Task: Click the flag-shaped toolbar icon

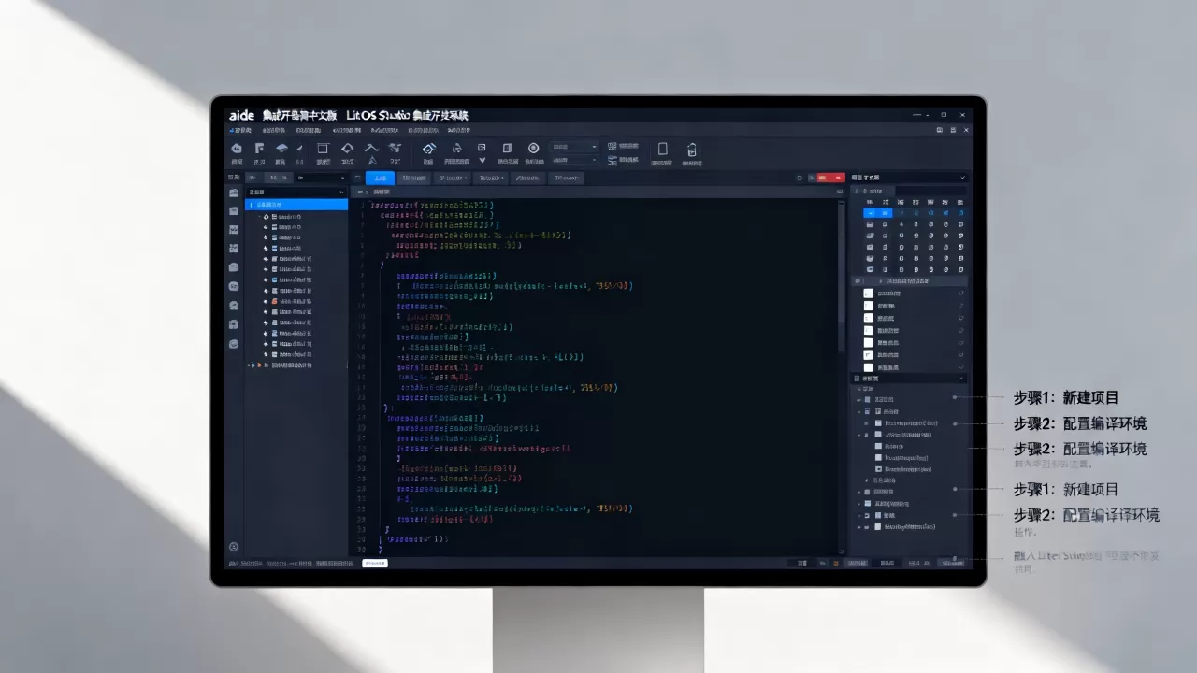Action: tap(259, 149)
